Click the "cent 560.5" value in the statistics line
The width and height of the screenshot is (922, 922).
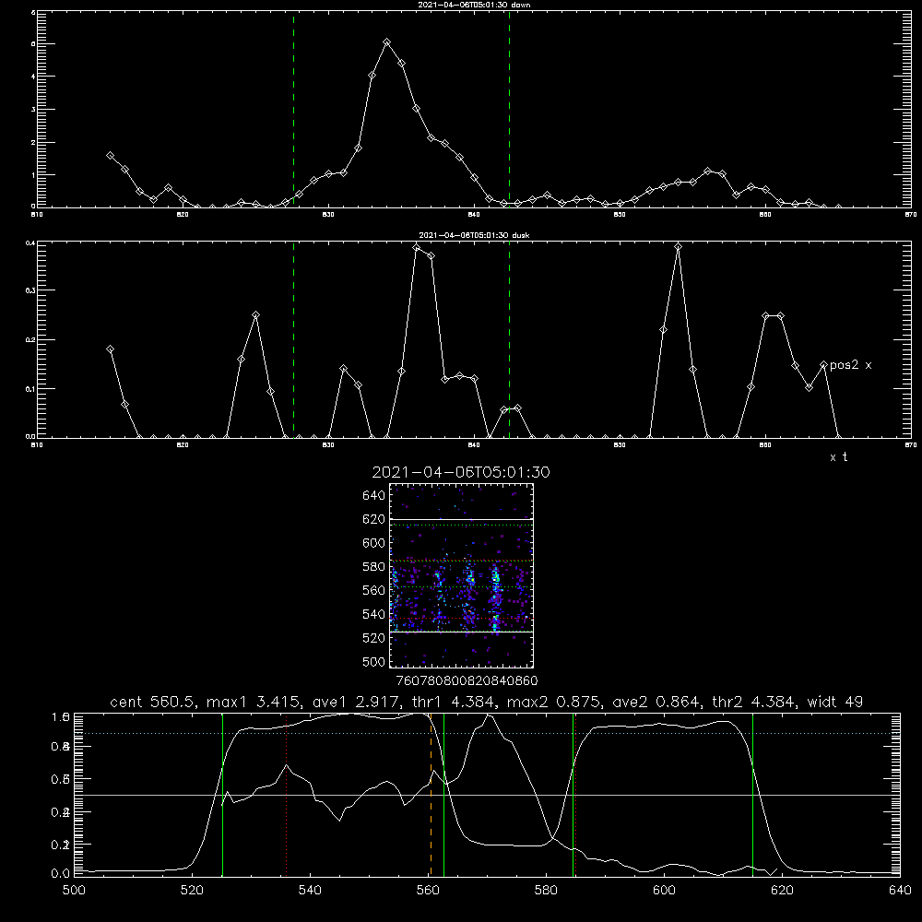point(156,702)
